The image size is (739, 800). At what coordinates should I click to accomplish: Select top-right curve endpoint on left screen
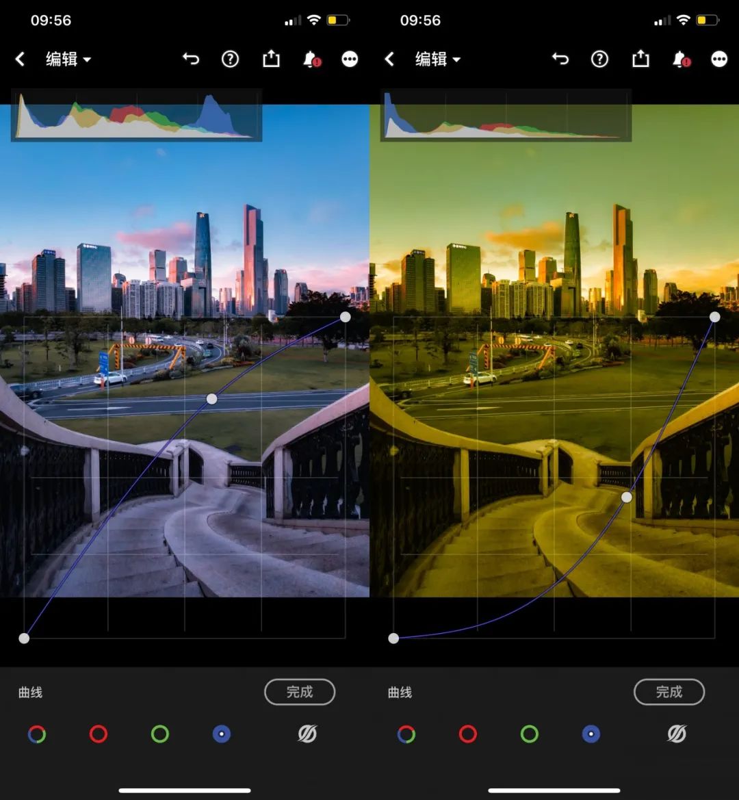[x=346, y=317]
